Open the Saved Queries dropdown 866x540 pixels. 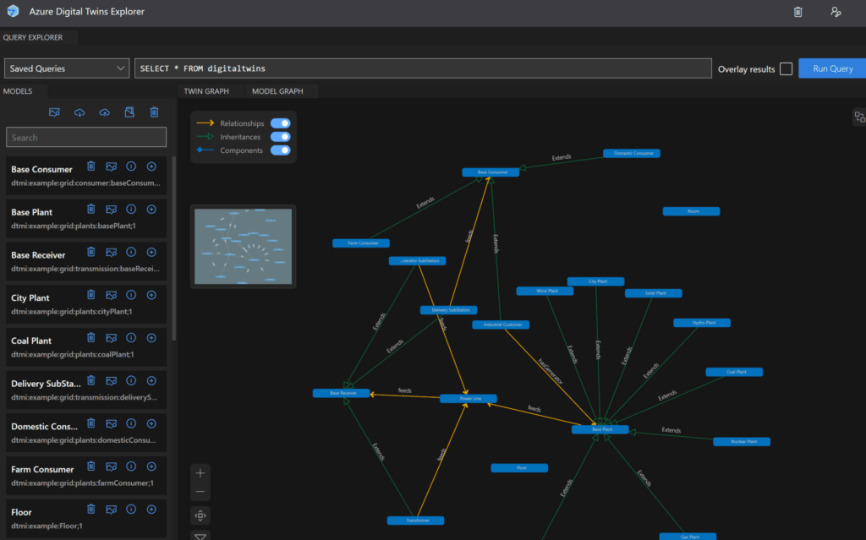click(x=66, y=68)
